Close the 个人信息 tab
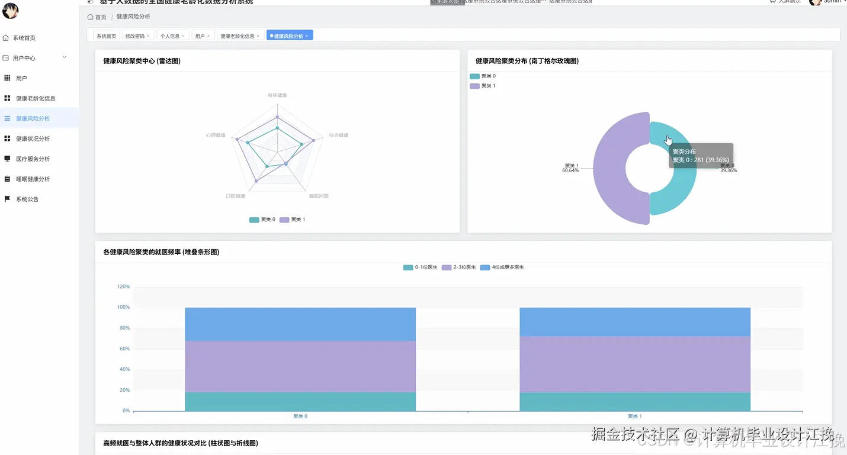 tap(182, 36)
